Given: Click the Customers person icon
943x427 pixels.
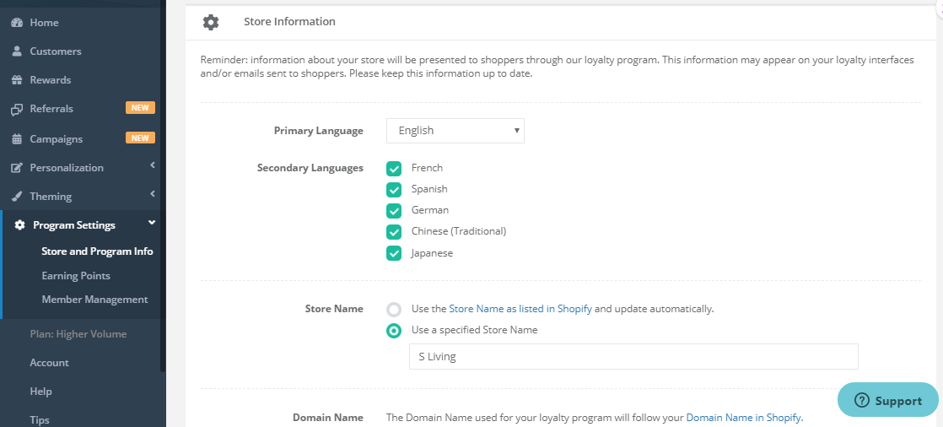Looking at the screenshot, I should (17, 51).
